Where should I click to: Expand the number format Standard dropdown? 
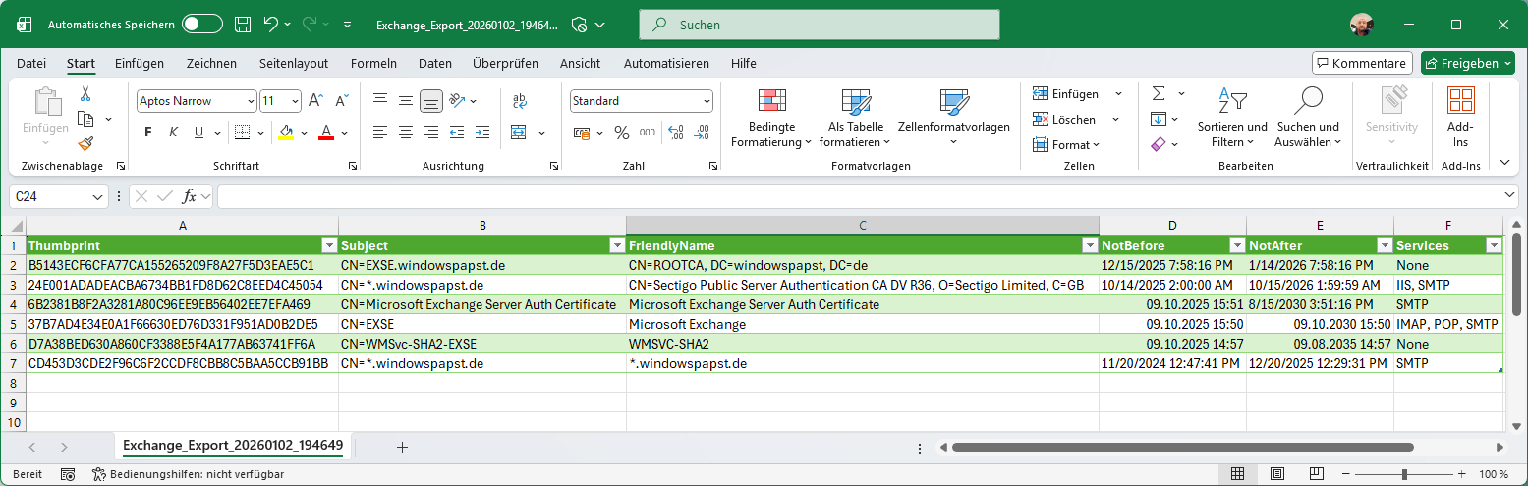coord(707,101)
